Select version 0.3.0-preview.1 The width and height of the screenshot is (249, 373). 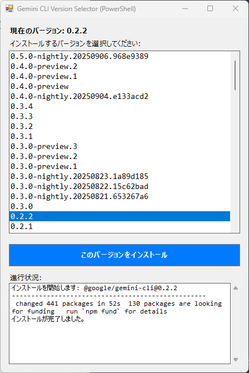click(x=119, y=166)
